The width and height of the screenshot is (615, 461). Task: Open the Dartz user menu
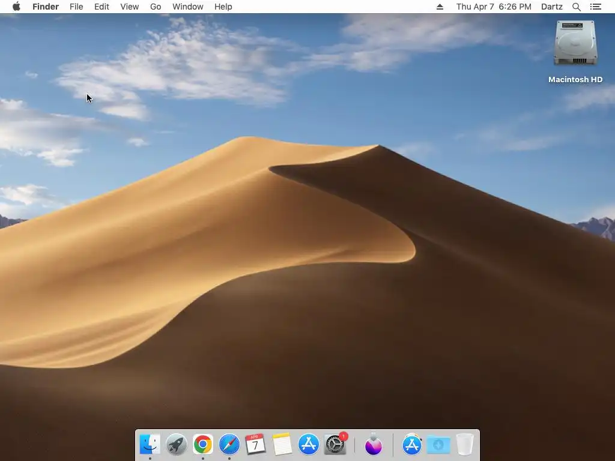[x=552, y=7]
